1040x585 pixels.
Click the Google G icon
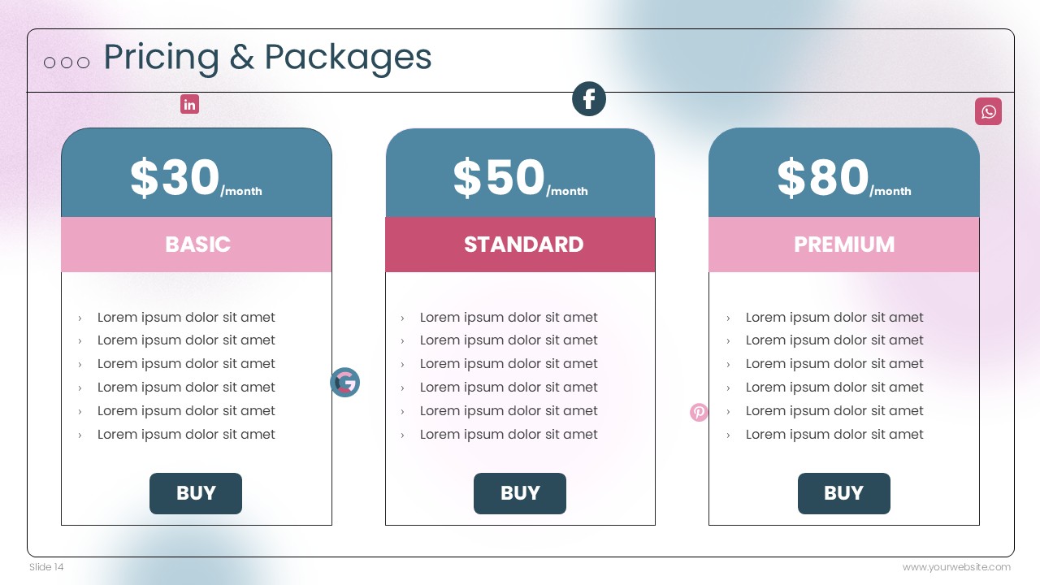(x=345, y=382)
